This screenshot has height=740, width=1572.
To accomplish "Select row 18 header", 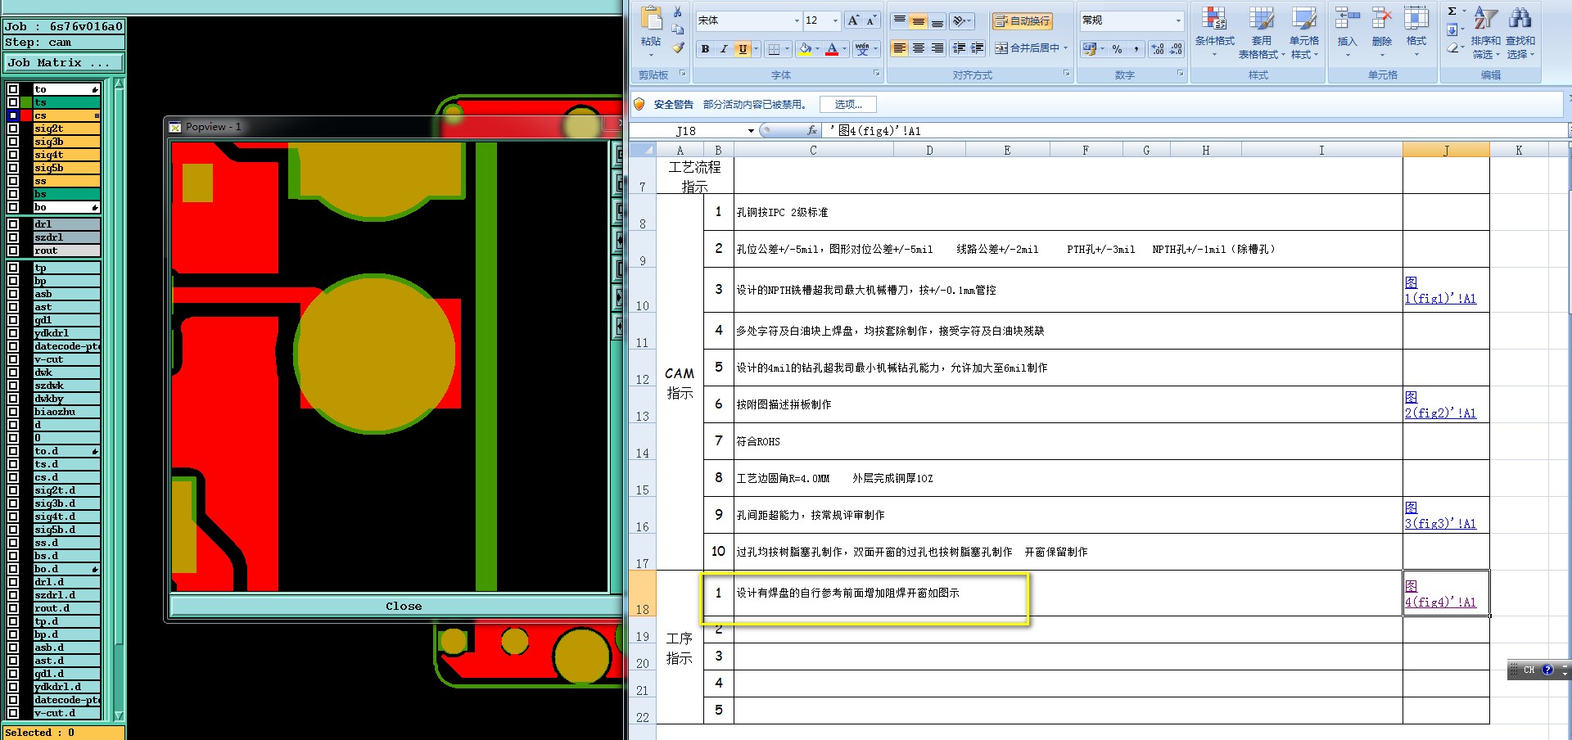I will [x=642, y=593].
